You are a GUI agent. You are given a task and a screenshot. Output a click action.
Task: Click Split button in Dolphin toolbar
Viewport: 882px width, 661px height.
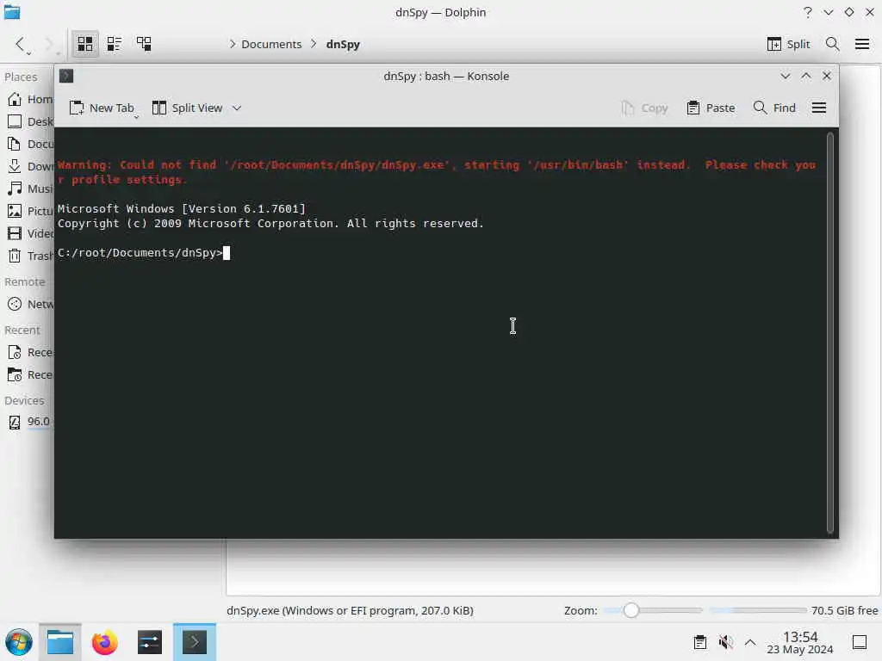point(789,44)
